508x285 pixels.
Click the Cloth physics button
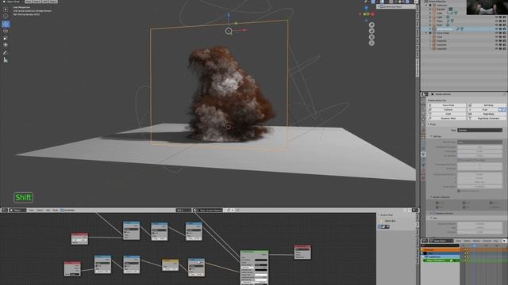coord(447,114)
